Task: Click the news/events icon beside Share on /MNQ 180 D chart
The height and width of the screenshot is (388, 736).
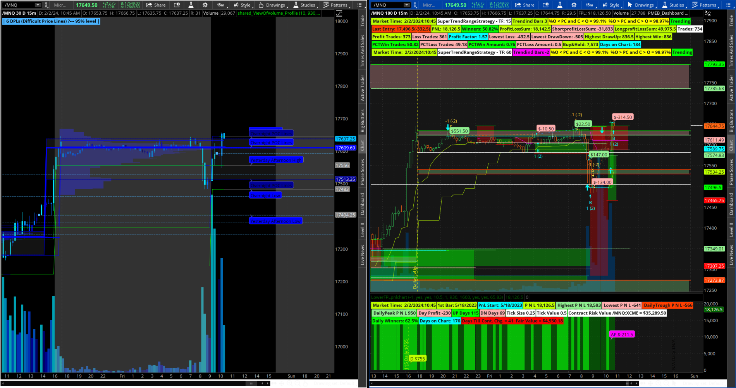Action: pyautogui.click(x=545, y=5)
